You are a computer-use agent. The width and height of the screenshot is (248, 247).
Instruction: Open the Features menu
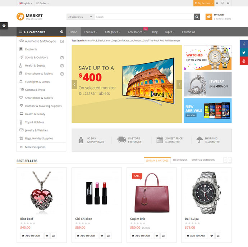point(91,32)
